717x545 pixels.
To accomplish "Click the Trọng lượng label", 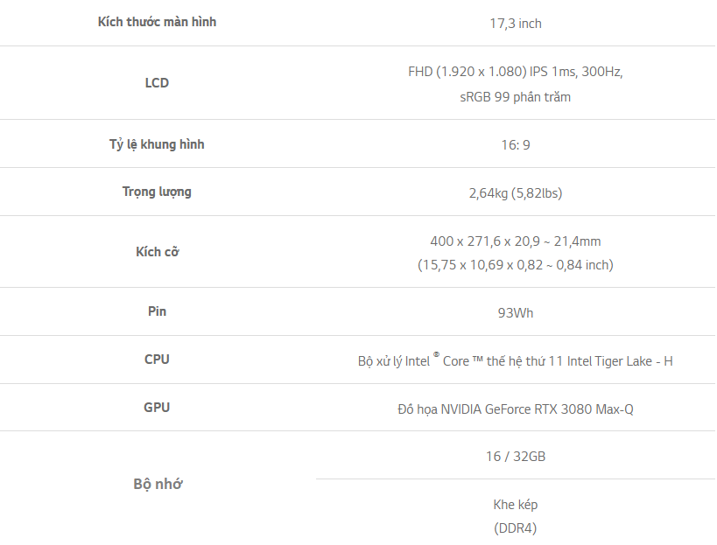I will (157, 192).
